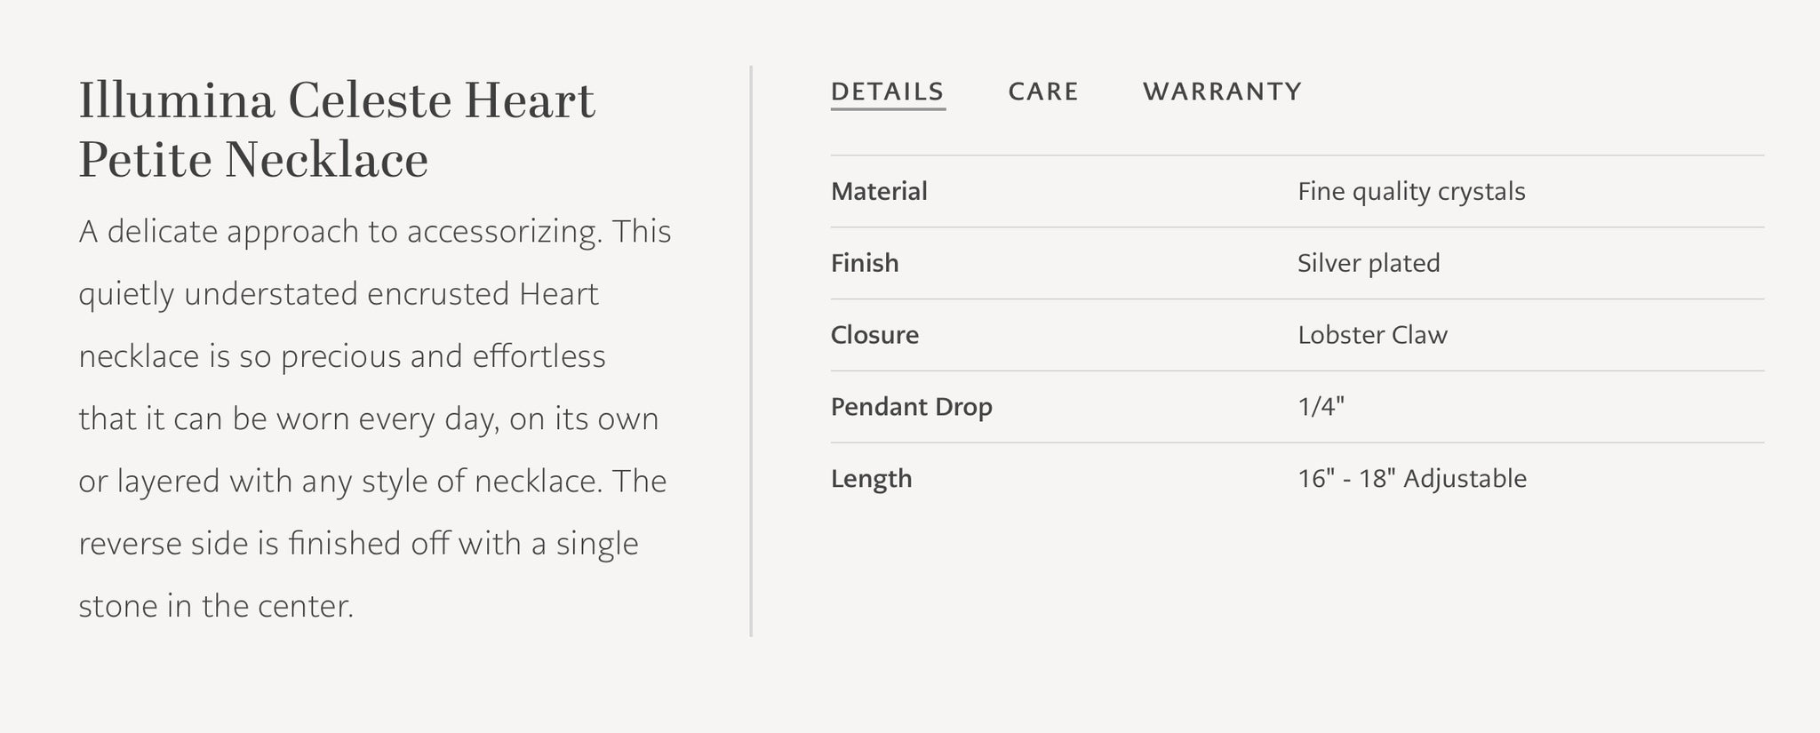Image resolution: width=1820 pixels, height=733 pixels.
Task: Select the Details tab
Action: click(887, 92)
